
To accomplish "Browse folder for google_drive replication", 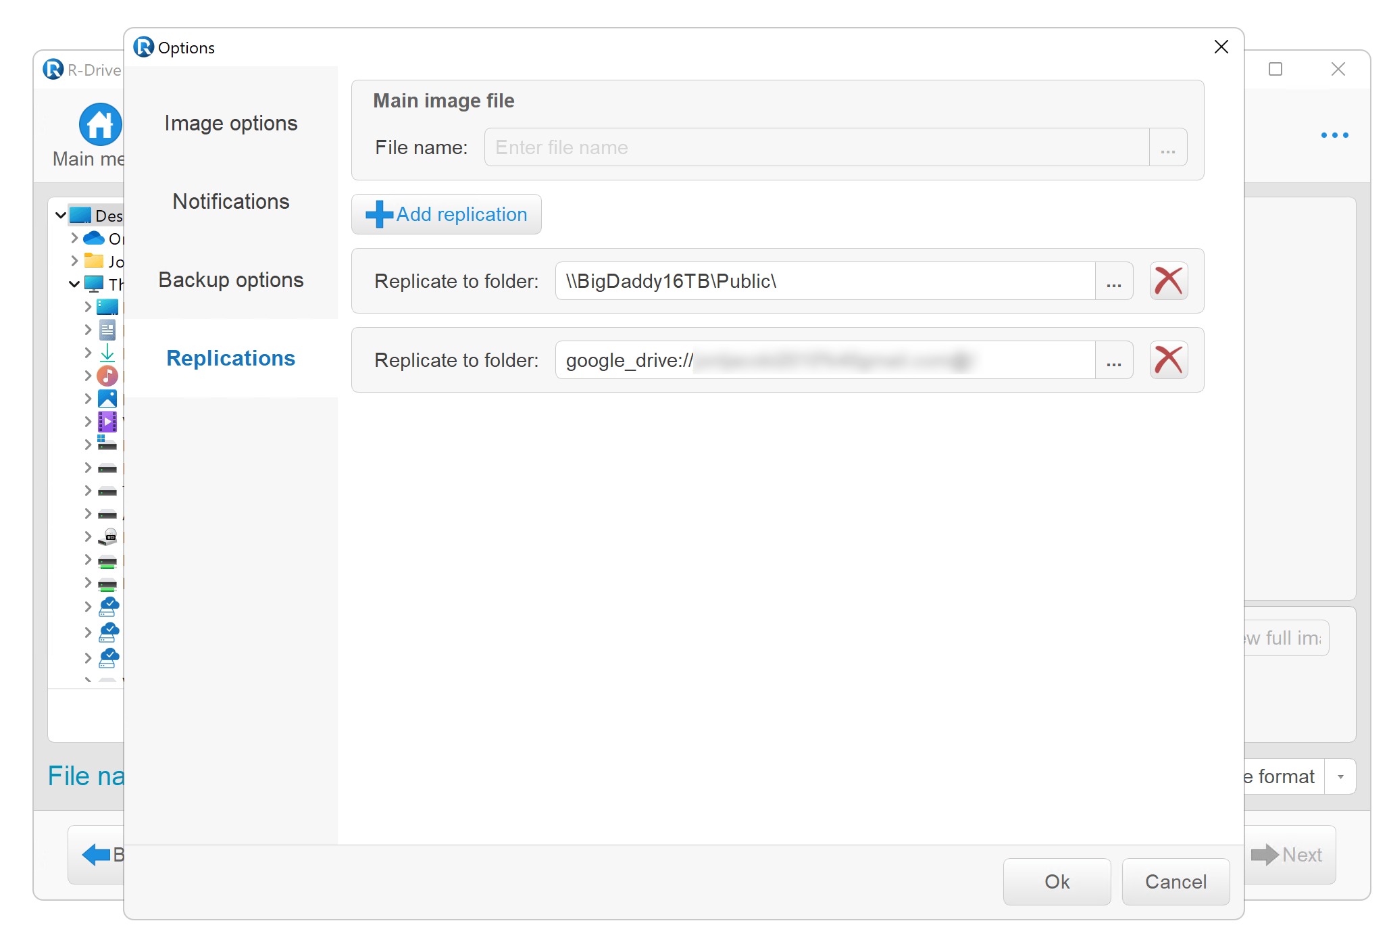I will tap(1114, 359).
